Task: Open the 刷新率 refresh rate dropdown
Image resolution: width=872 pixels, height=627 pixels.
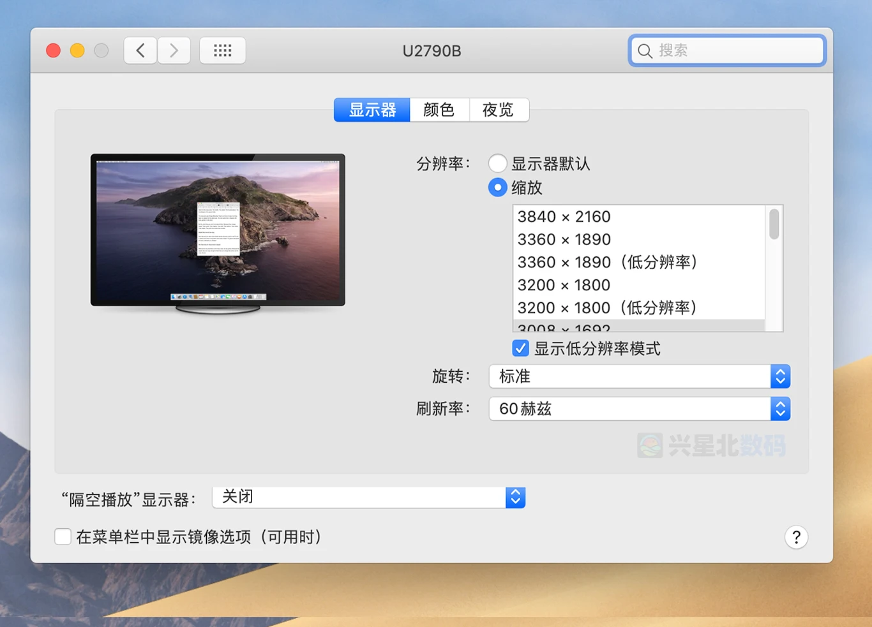Action: point(639,408)
